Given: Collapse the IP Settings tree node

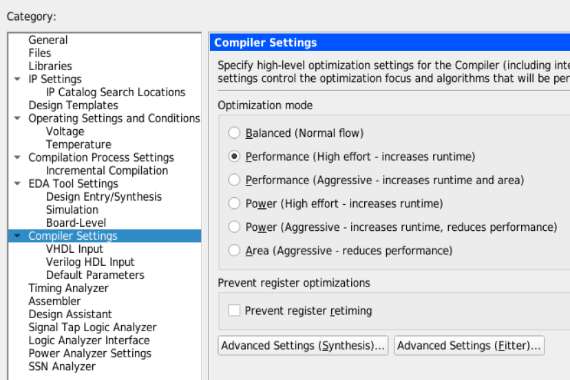Looking at the screenshot, I should [x=17, y=79].
